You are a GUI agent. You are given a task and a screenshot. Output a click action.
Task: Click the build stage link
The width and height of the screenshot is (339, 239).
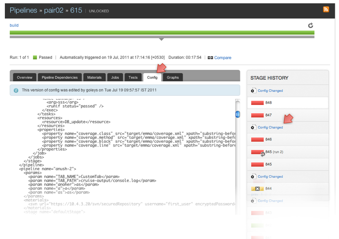coord(14,25)
